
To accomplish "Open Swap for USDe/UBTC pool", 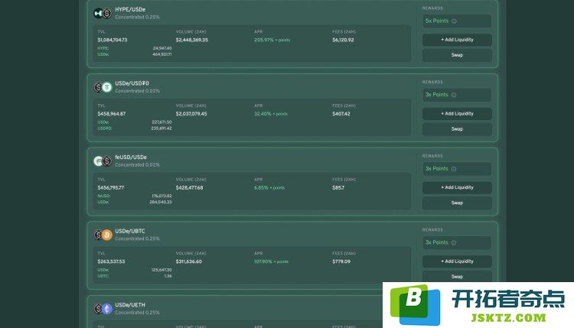I will [457, 277].
